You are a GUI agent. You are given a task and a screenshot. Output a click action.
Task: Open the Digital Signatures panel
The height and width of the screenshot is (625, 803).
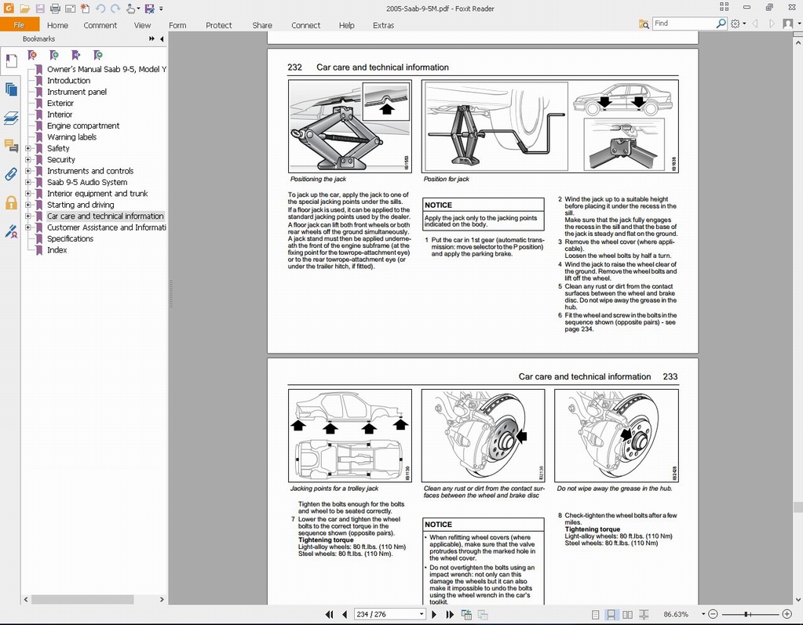tap(11, 231)
